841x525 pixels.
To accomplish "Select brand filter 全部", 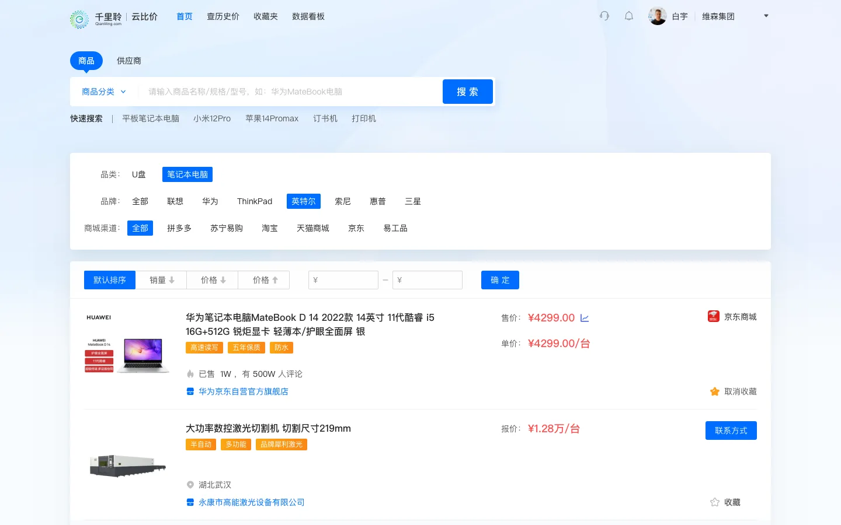I will 140,201.
